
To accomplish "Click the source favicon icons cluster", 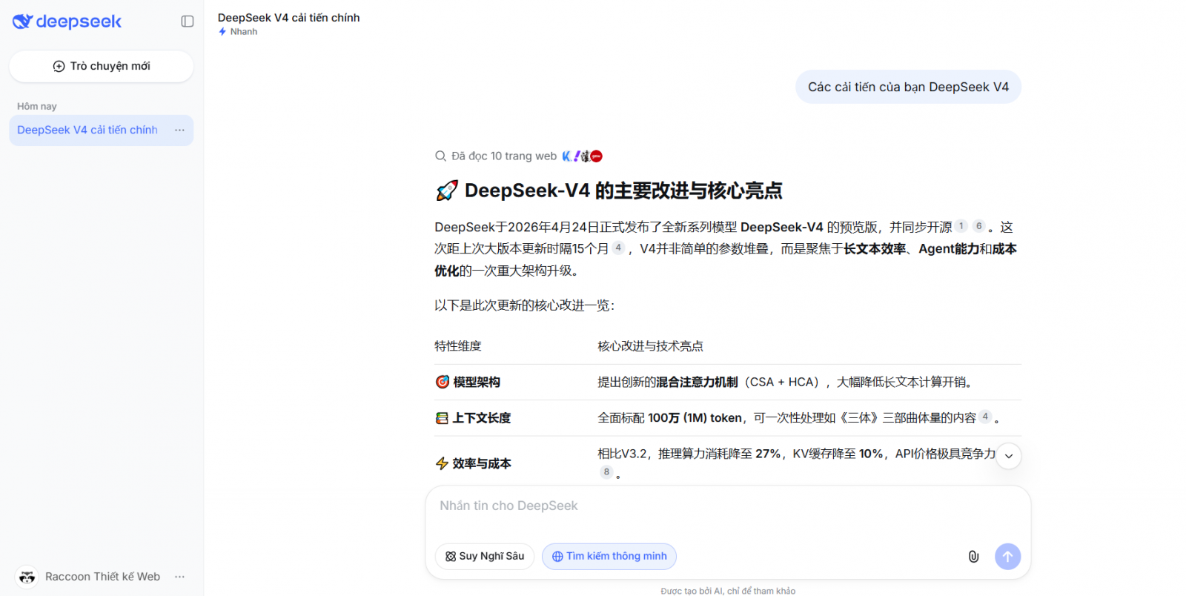I will click(x=583, y=156).
